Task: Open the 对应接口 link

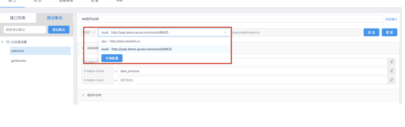Action: pos(391,19)
